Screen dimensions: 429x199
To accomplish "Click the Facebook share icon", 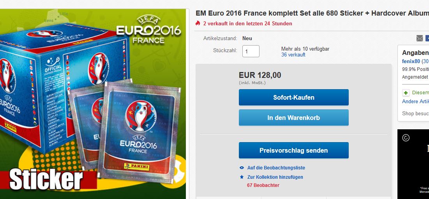I will pos(427,38).
